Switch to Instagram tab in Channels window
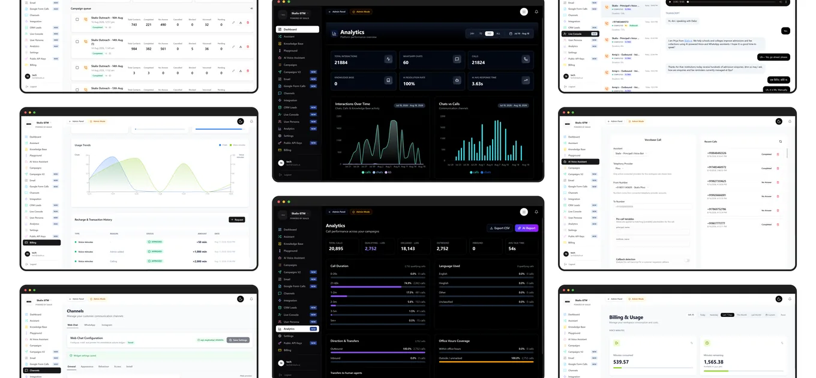Screen dimensions: 816x378 click(x=107, y=325)
